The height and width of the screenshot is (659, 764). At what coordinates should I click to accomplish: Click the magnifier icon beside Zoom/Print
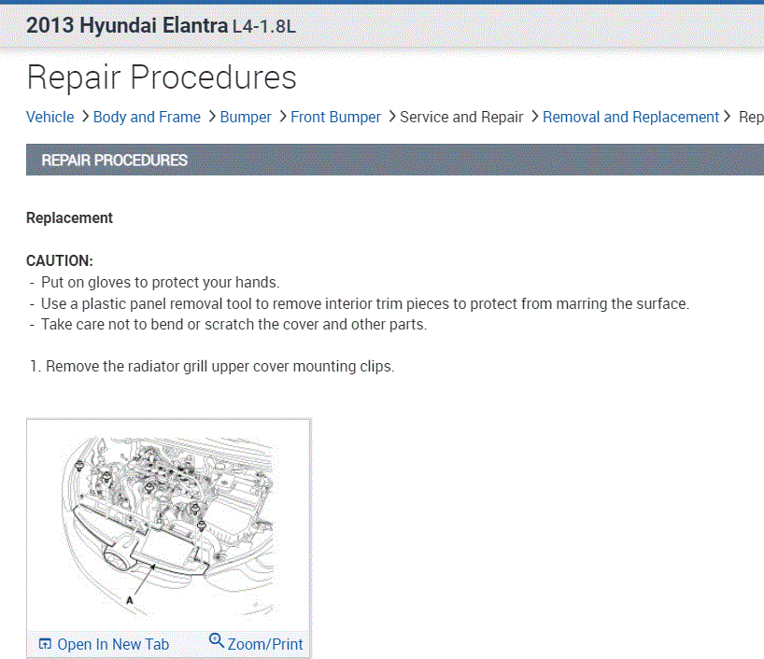click(x=216, y=640)
